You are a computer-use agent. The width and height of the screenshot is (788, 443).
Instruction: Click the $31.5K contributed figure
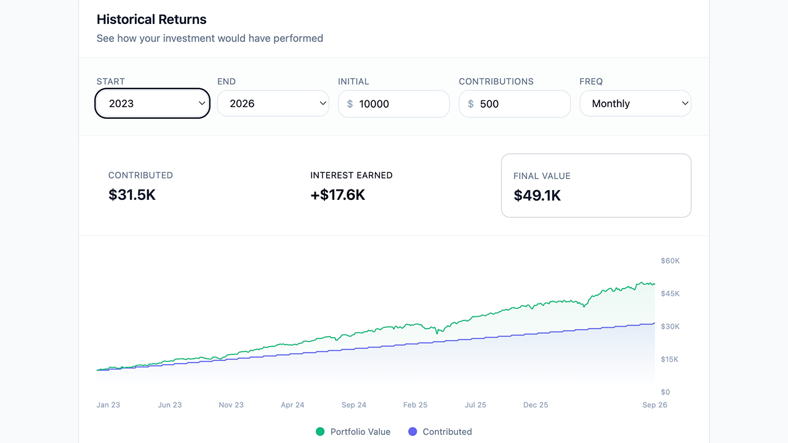click(132, 195)
